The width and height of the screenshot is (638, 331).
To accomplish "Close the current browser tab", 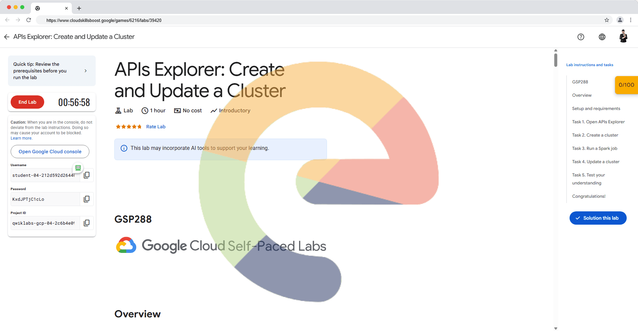I will point(66,8).
